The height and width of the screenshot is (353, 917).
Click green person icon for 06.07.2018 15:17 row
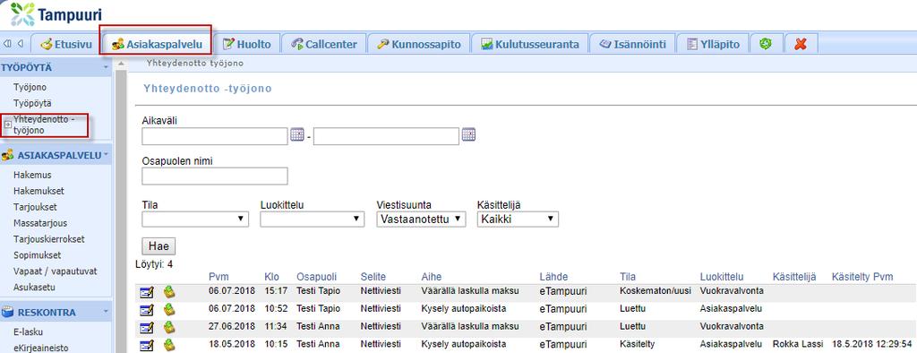tap(168, 291)
